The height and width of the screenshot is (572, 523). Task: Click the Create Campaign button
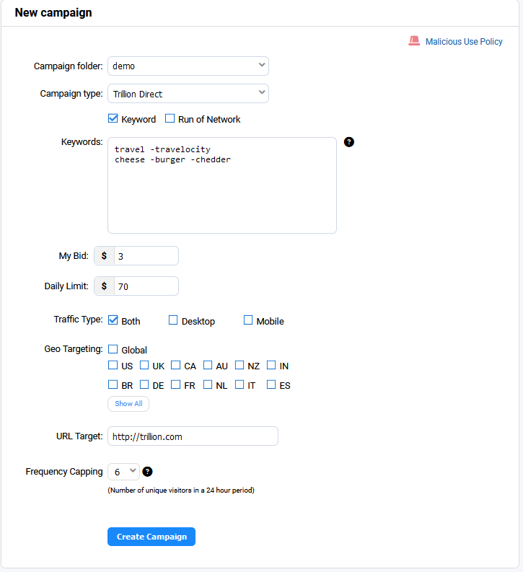(x=151, y=537)
